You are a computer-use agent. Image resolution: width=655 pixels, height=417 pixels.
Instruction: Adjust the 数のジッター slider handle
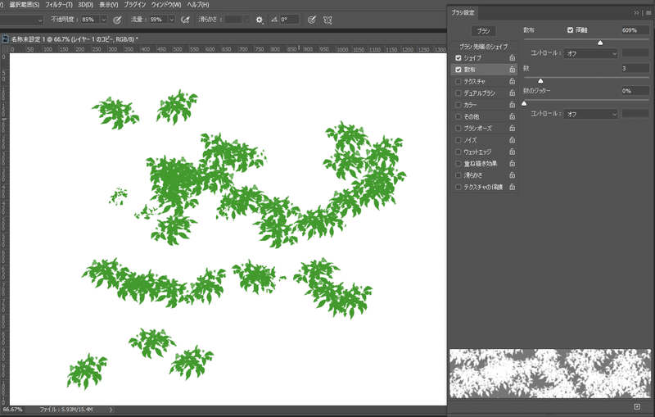(524, 103)
